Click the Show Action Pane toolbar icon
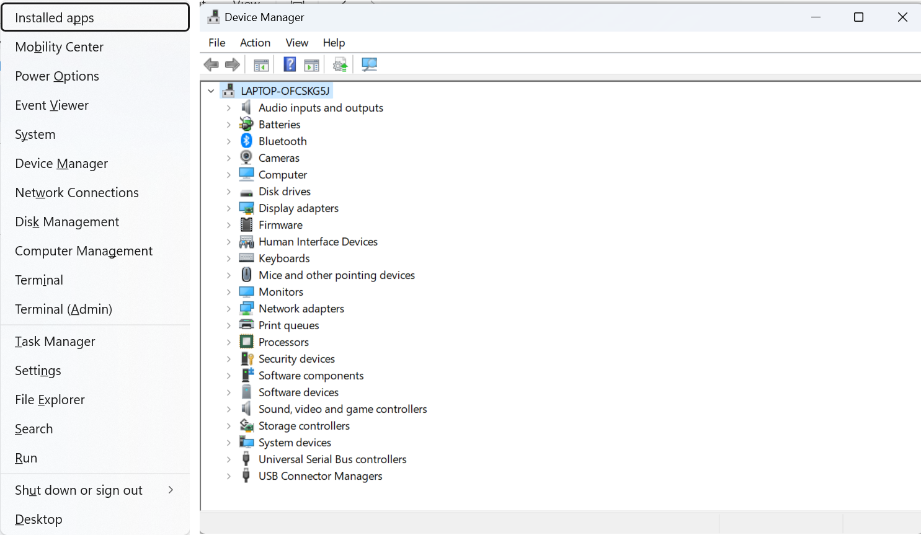The width and height of the screenshot is (921, 535). point(311,64)
